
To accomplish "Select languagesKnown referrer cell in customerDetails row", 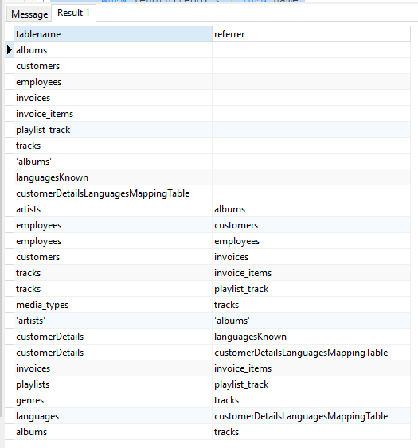I will tap(311, 337).
